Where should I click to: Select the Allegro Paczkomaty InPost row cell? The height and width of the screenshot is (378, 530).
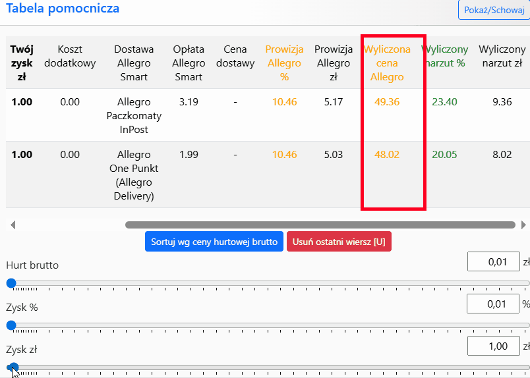pyautogui.click(x=134, y=116)
